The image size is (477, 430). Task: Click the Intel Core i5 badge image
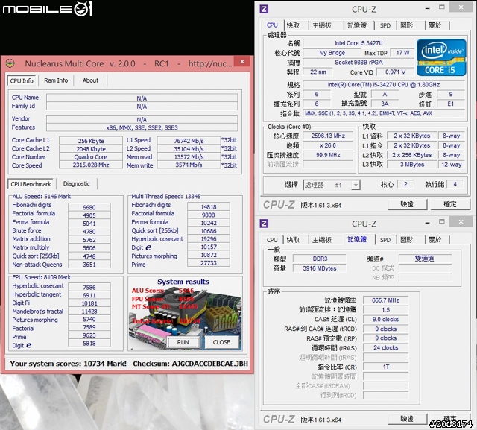pos(441,57)
